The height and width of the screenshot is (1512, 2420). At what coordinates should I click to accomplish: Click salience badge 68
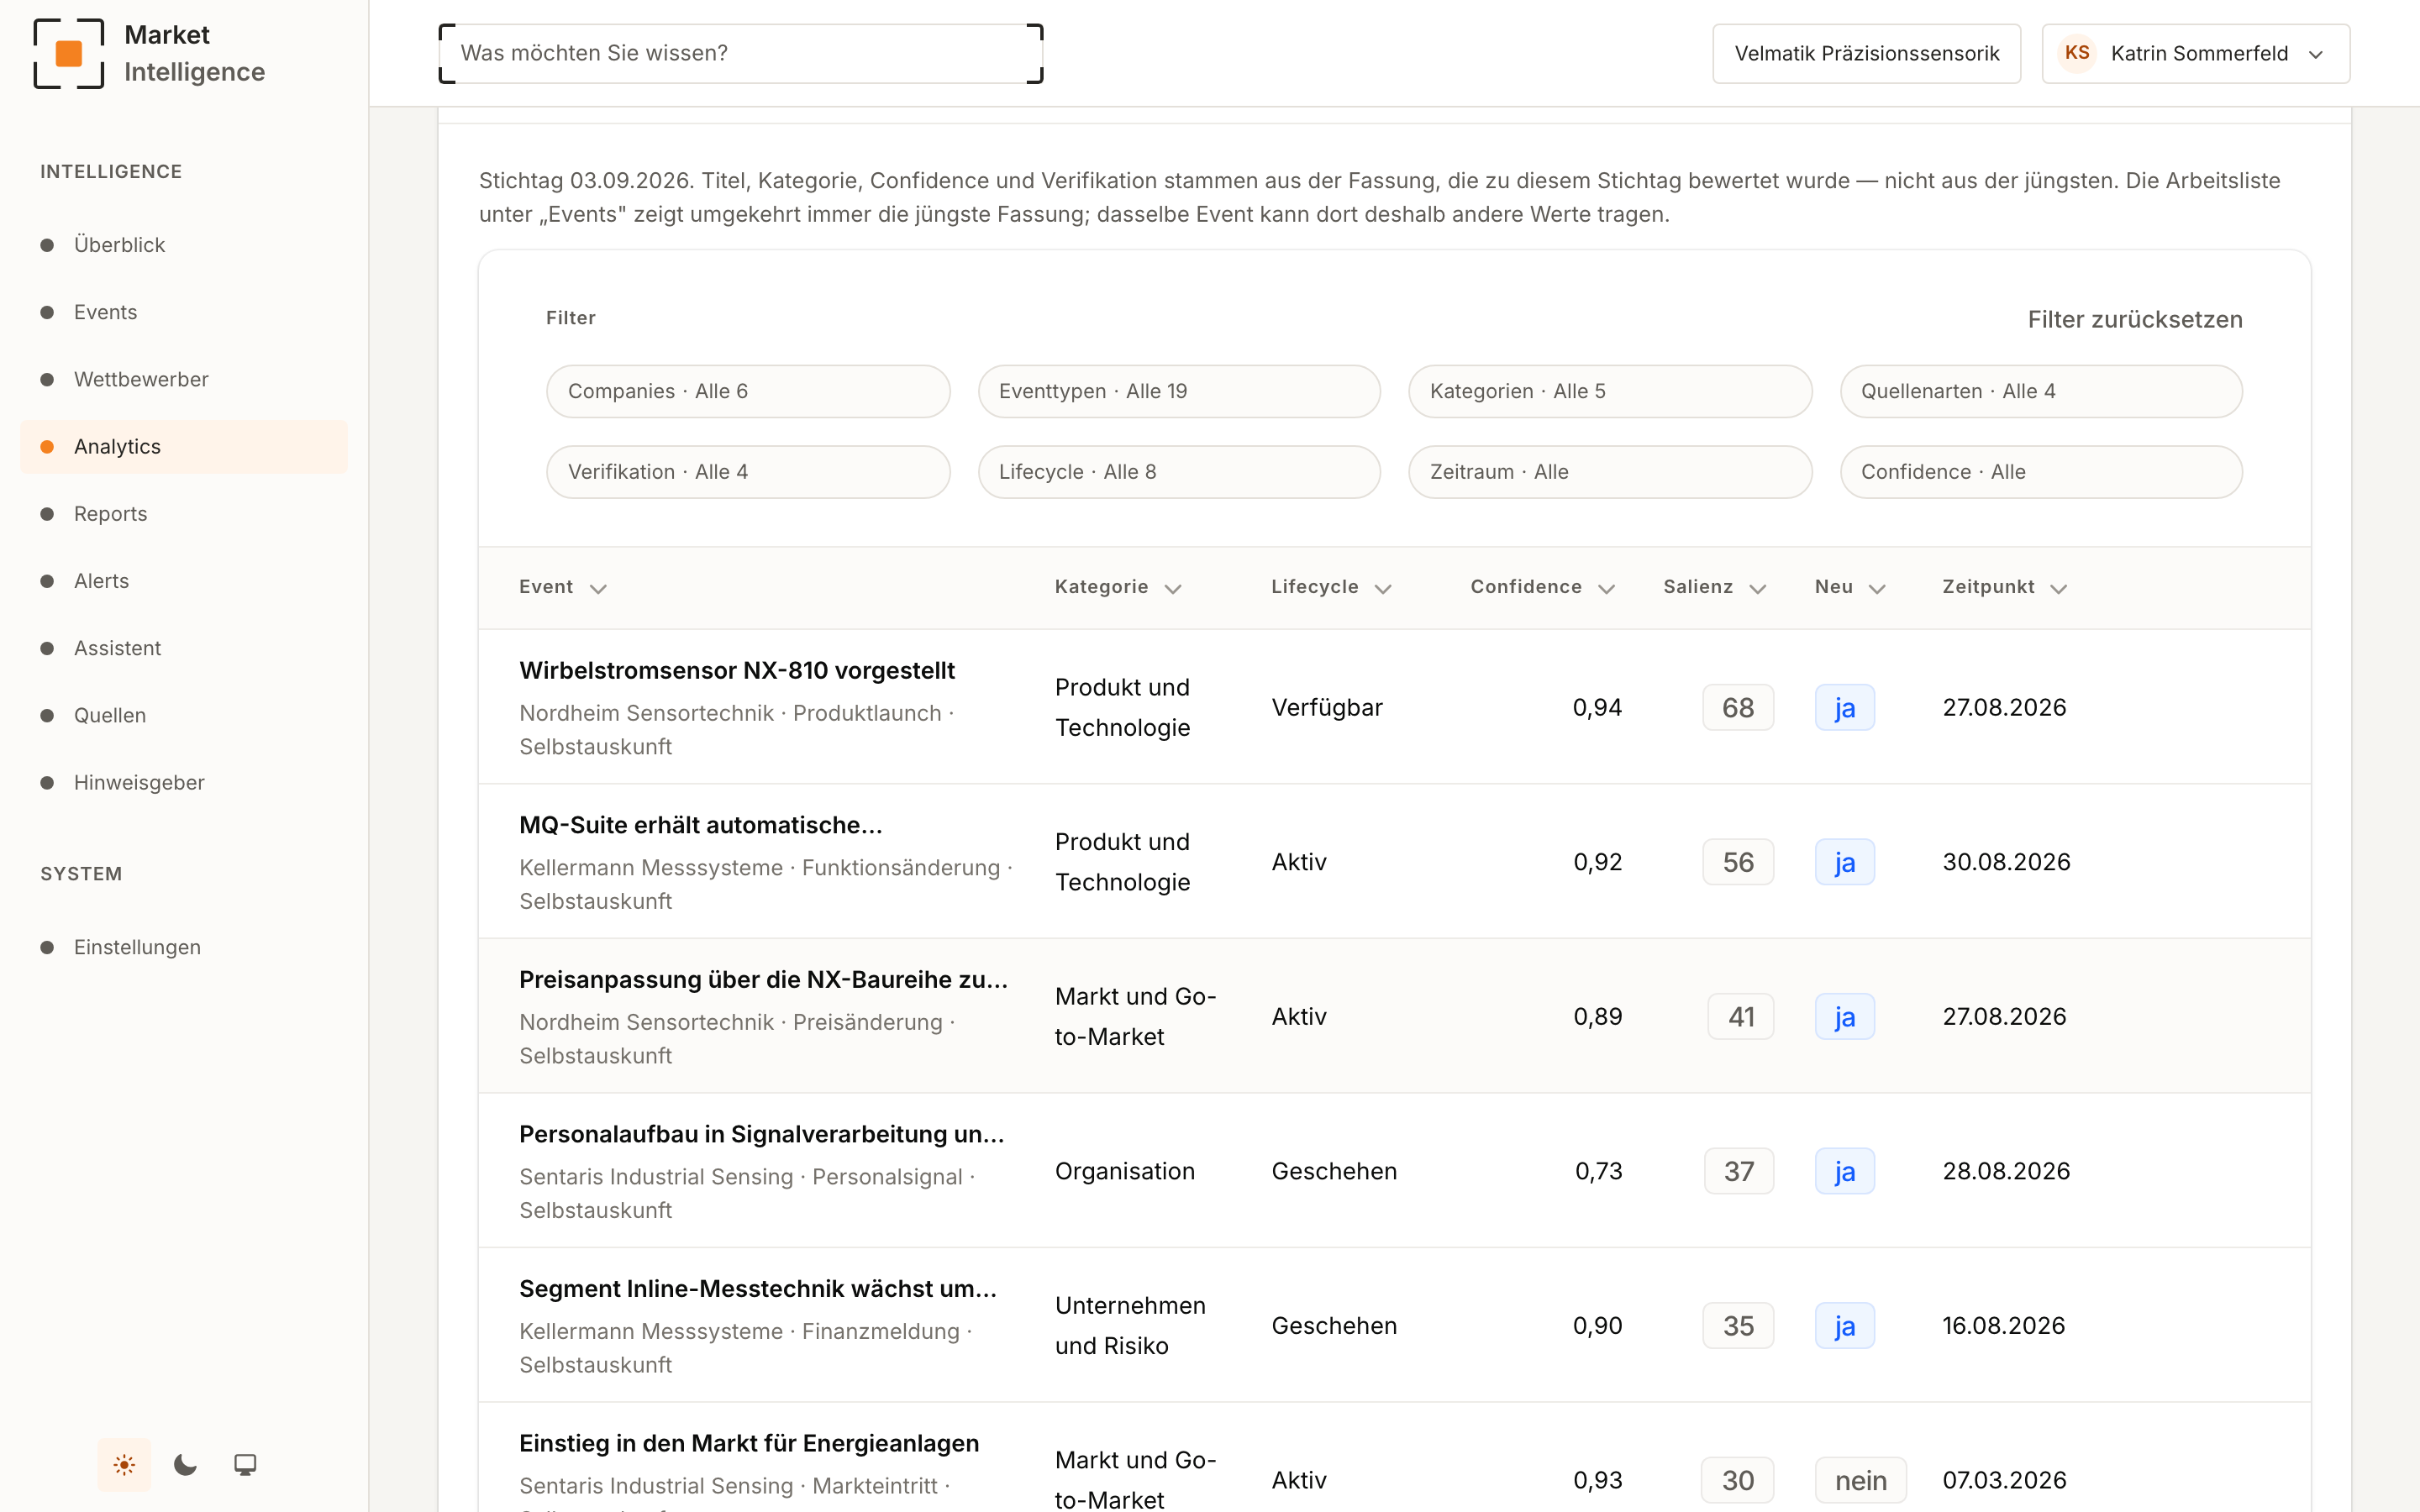[x=1738, y=708]
